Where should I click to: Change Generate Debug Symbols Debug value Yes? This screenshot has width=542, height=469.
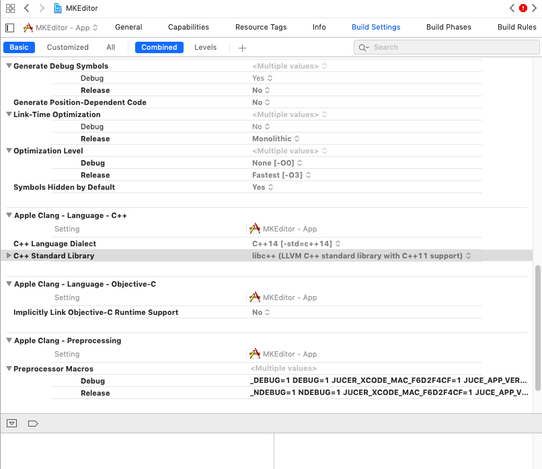tap(262, 78)
